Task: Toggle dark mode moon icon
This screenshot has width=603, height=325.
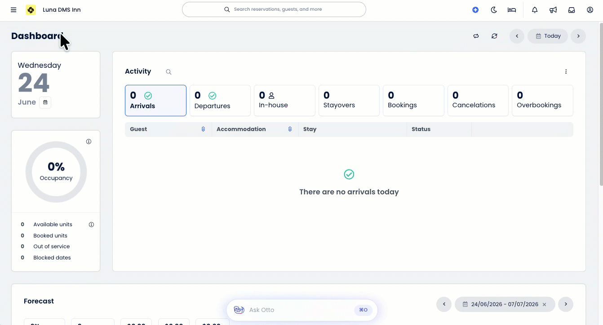Action: [494, 10]
